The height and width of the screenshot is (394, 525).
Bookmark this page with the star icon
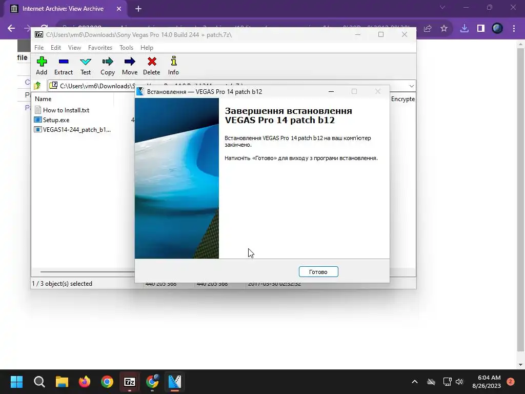444,29
